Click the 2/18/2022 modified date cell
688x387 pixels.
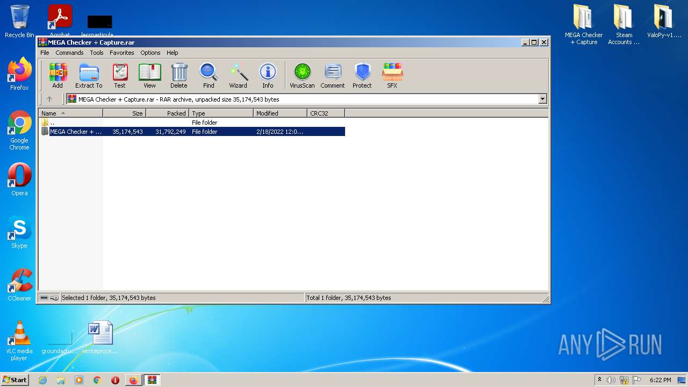coord(279,132)
